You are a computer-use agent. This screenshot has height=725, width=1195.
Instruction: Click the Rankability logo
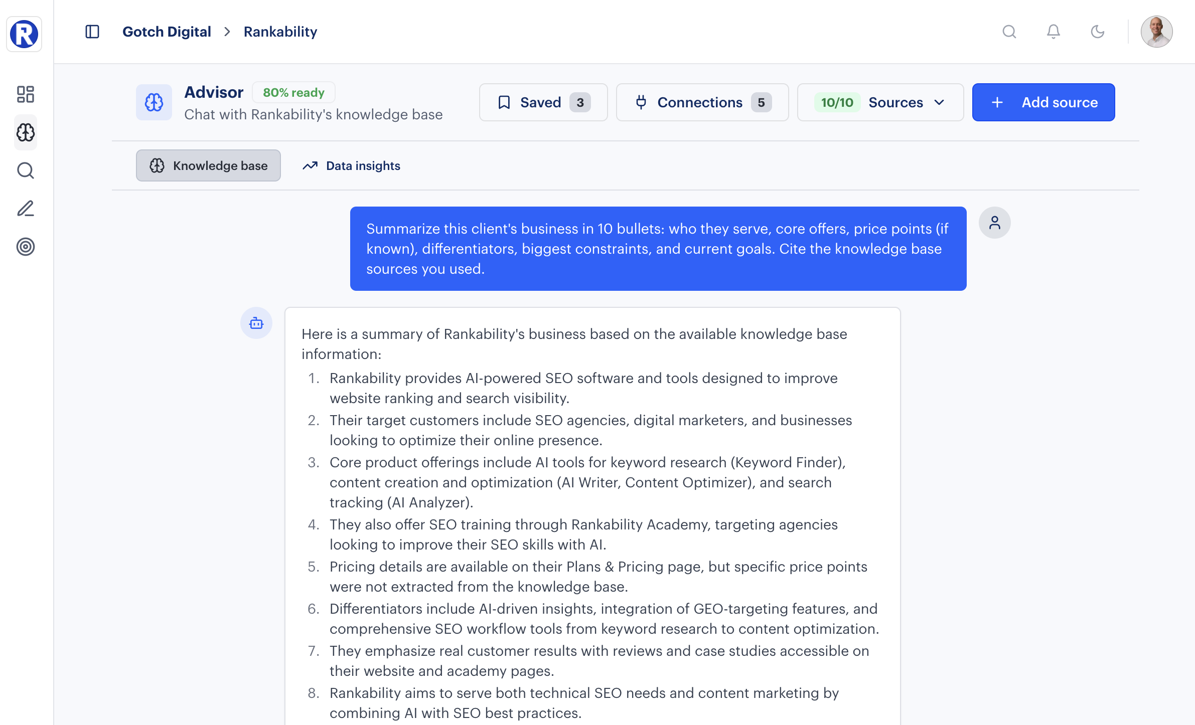24,34
